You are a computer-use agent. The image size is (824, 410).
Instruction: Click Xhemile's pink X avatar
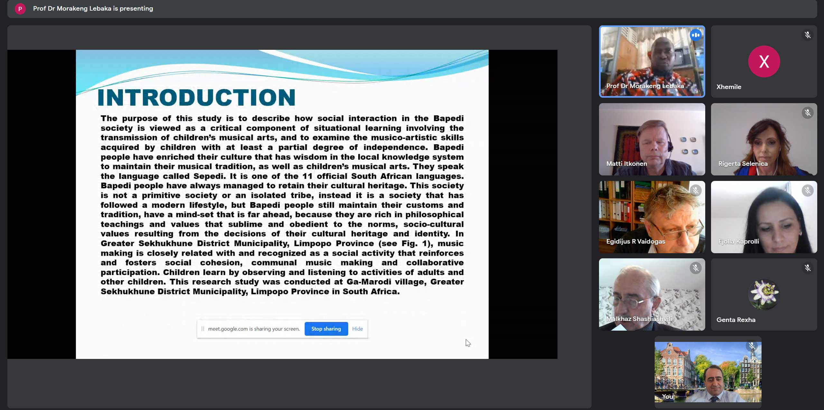pos(763,61)
